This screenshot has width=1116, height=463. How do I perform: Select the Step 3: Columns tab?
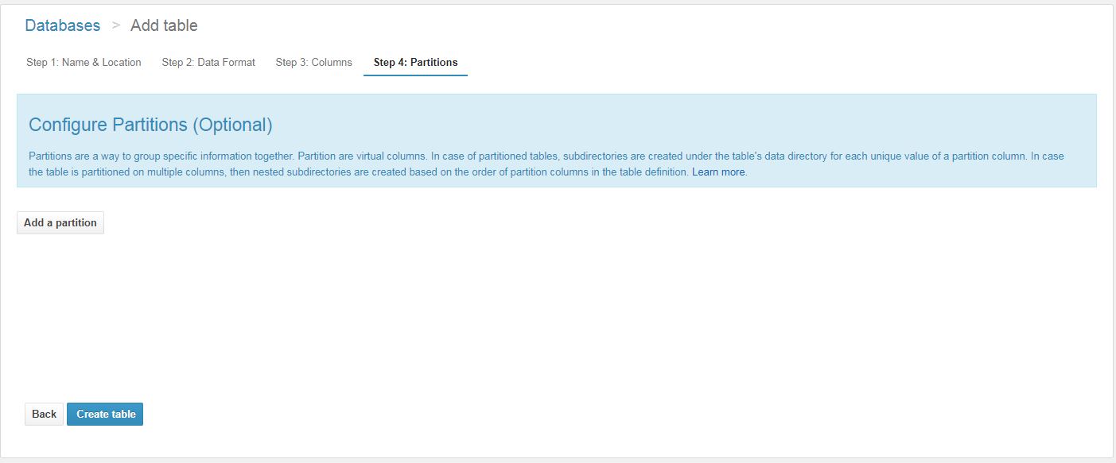(x=313, y=62)
